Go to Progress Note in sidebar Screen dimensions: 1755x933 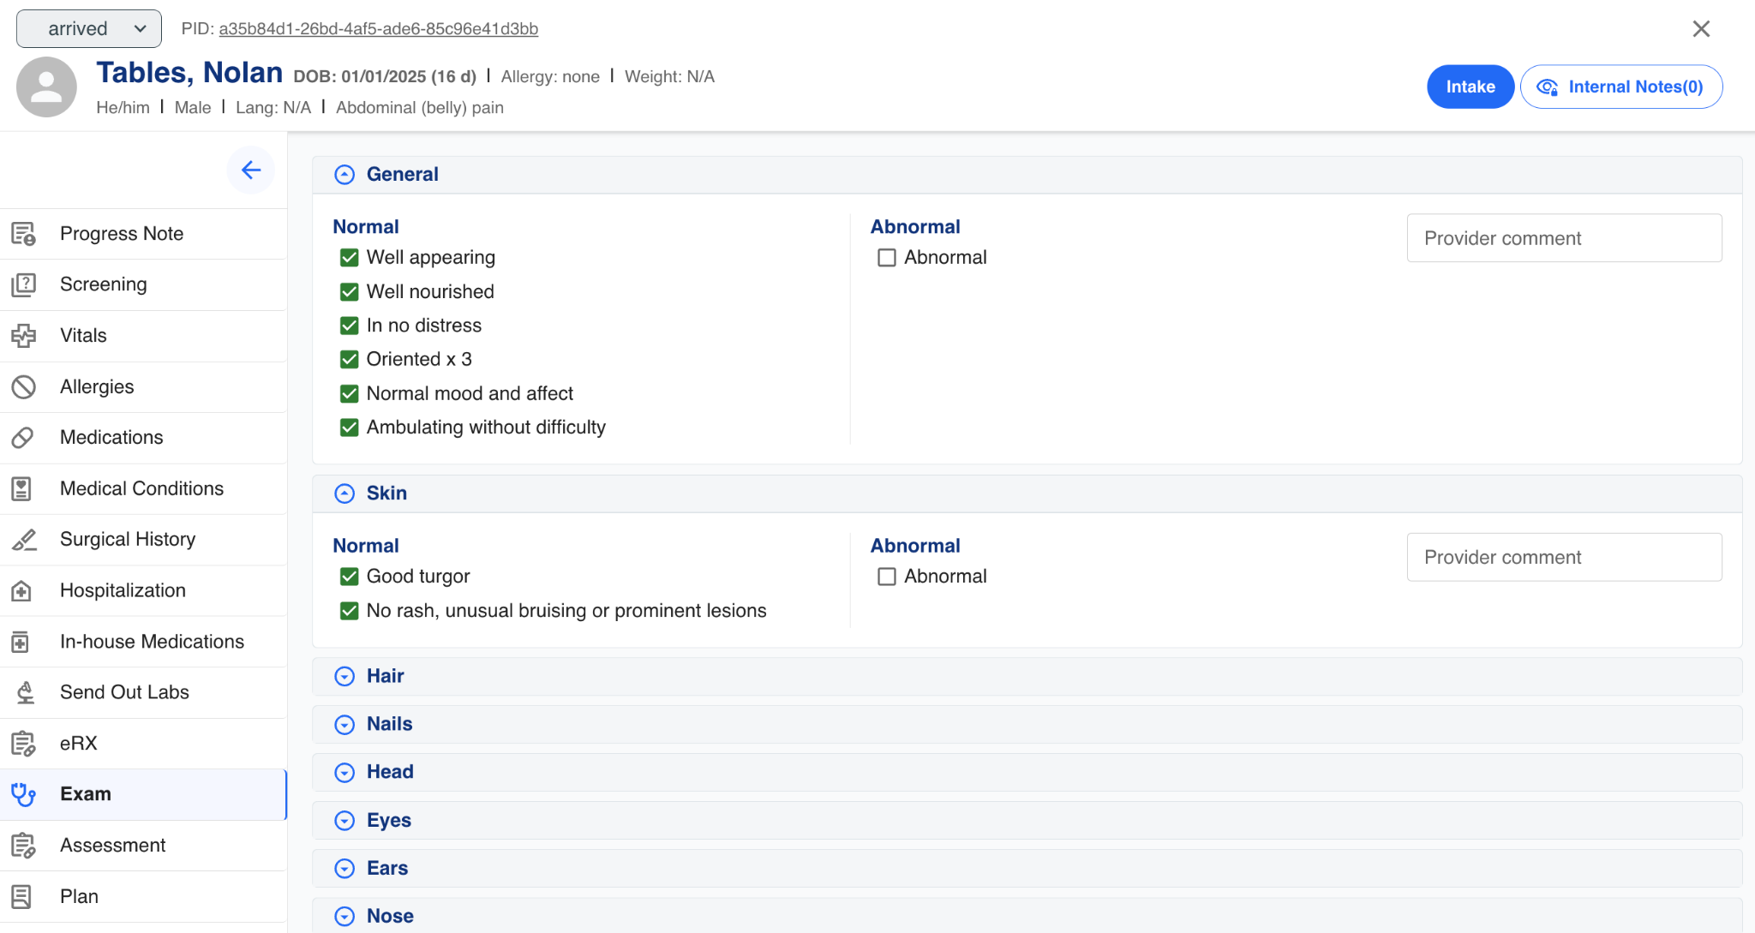(122, 234)
